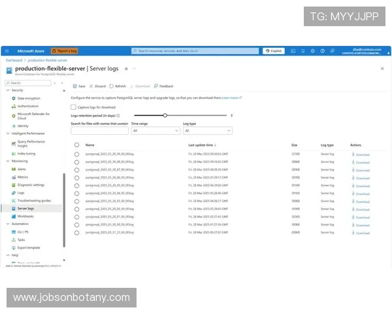
Task: Click the Copilot button
Action: [274, 50]
